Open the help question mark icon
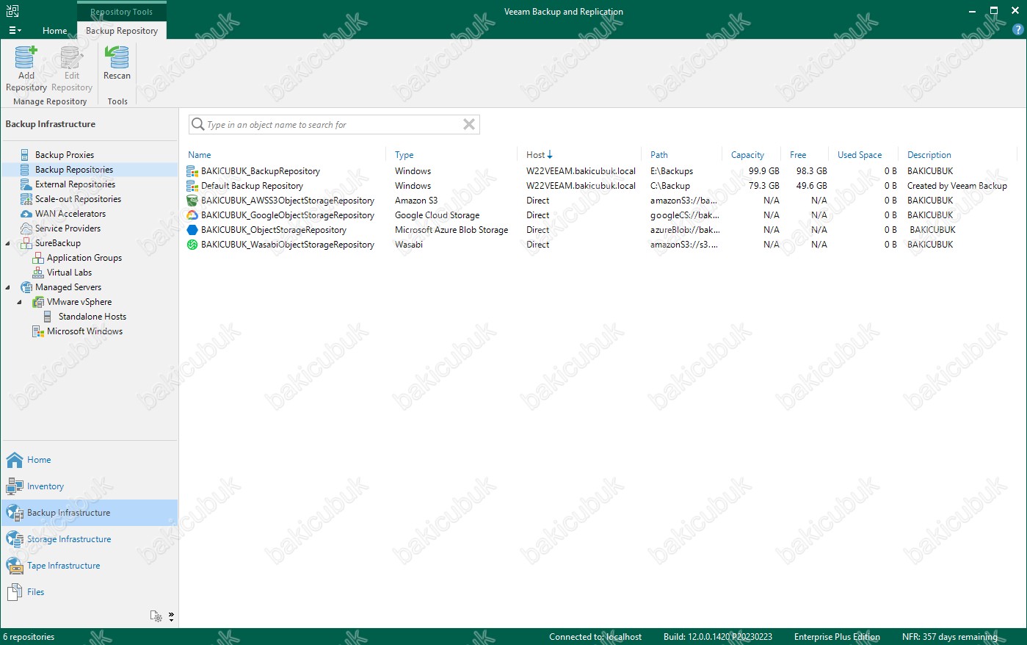This screenshot has height=645, width=1027. point(1017,30)
